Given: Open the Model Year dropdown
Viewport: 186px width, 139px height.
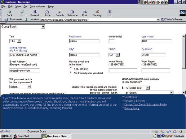Looking at the screenshot, I should tap(139, 88).
